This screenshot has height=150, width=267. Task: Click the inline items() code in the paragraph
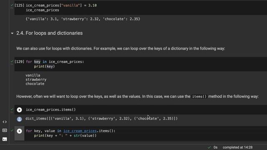[x=199, y=96]
